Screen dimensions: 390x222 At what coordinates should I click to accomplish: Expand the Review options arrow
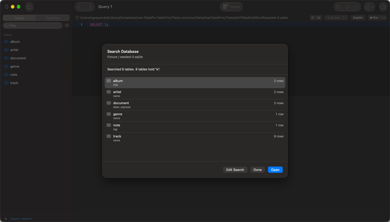coord(345,18)
